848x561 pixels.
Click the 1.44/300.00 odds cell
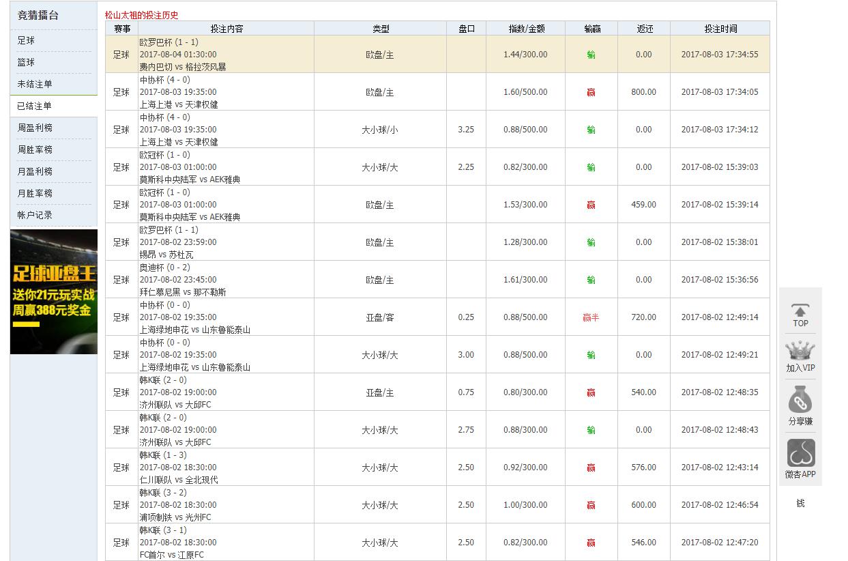tap(525, 55)
